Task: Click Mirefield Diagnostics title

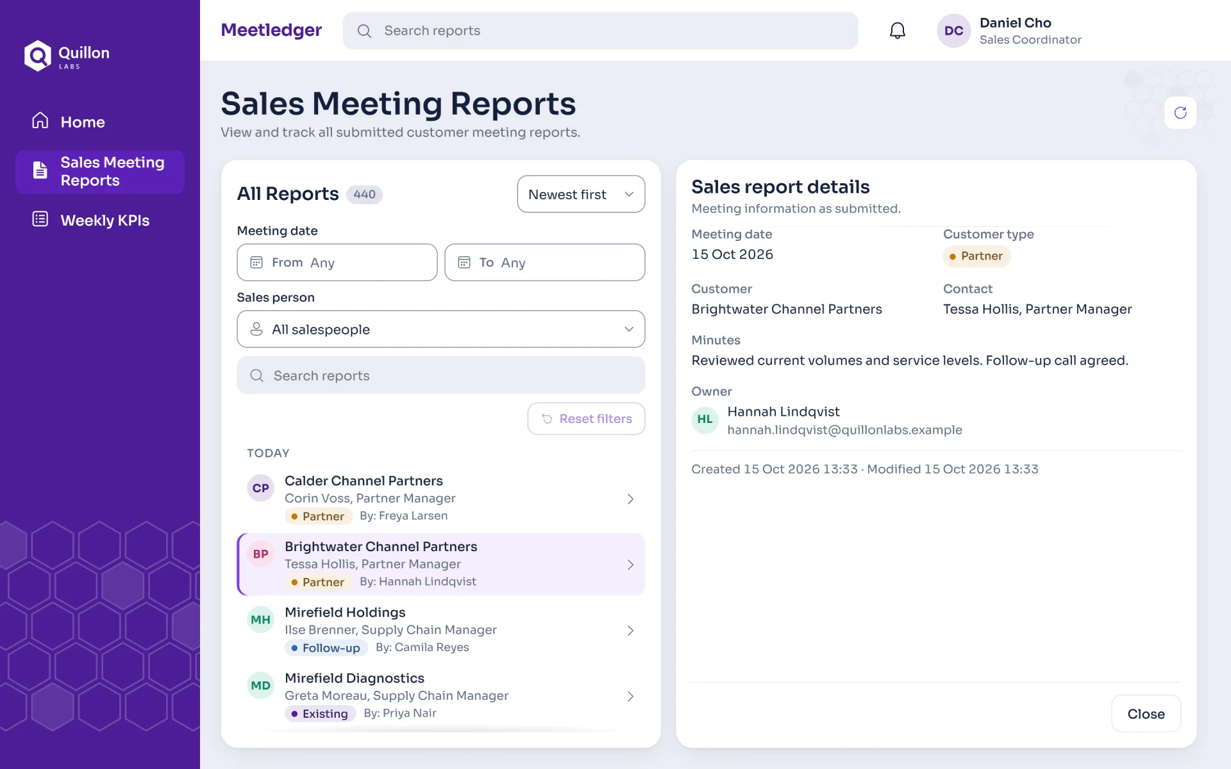Action: point(355,678)
